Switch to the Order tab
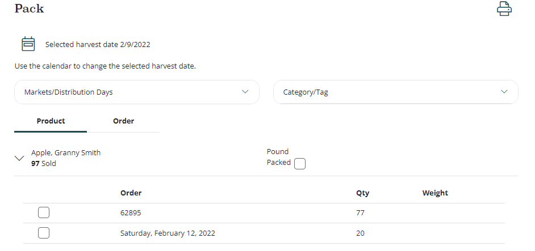 click(123, 121)
